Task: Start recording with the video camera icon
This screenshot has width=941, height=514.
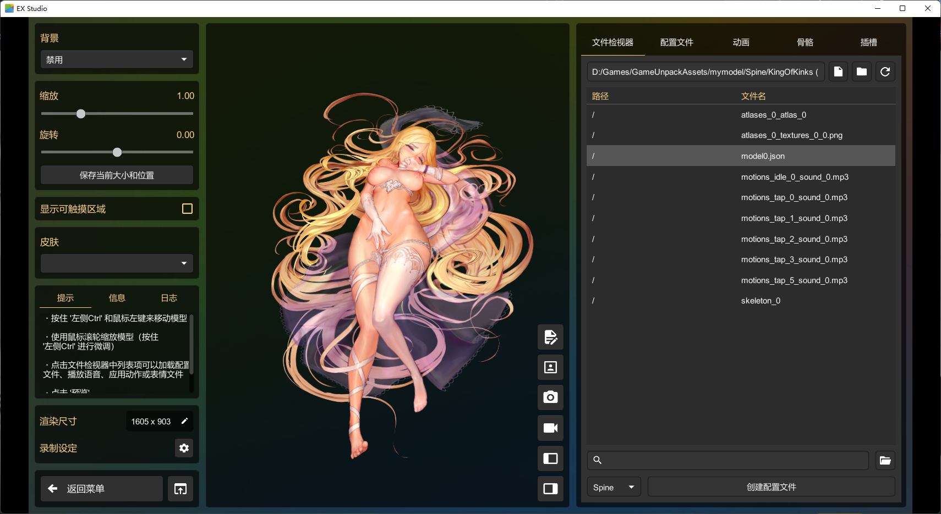Action: tap(550, 428)
